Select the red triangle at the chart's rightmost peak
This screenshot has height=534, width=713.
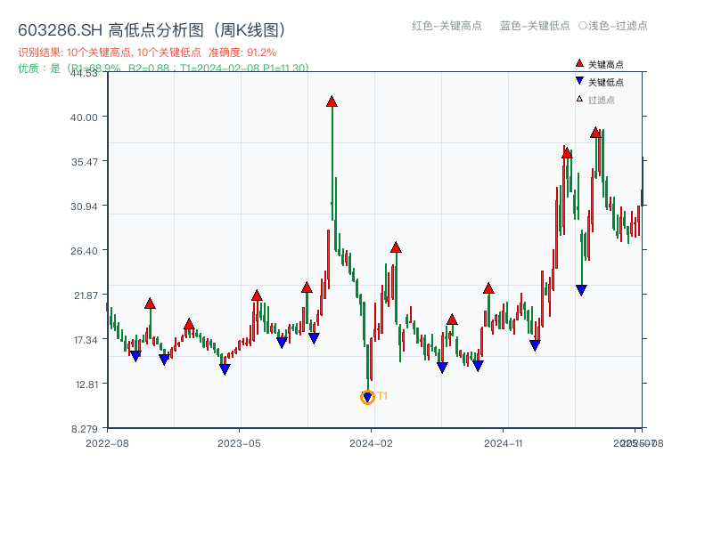point(596,133)
